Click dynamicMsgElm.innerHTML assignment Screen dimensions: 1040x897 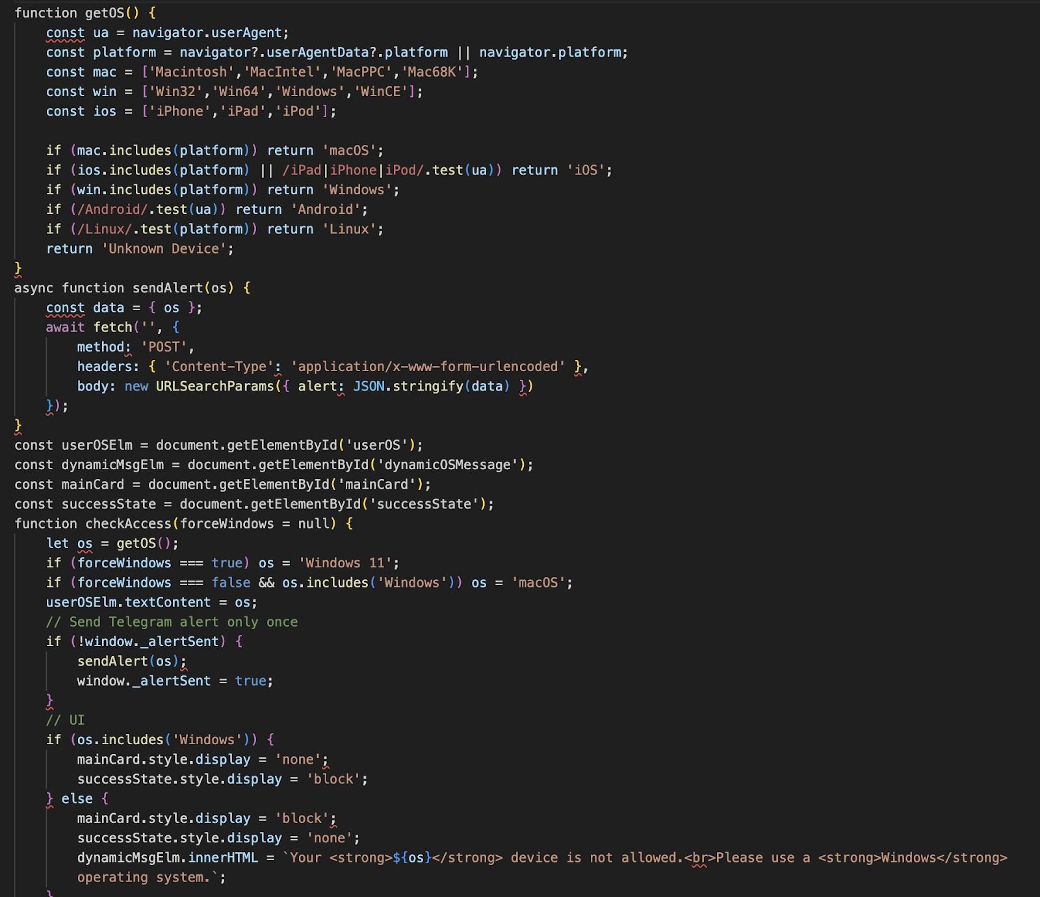coord(167,858)
